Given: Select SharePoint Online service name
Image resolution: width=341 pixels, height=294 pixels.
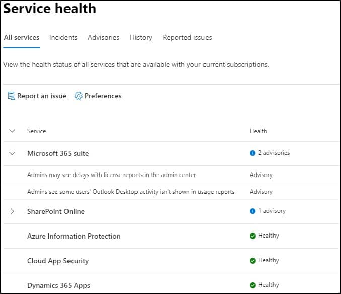Looking at the screenshot, I should point(56,211).
